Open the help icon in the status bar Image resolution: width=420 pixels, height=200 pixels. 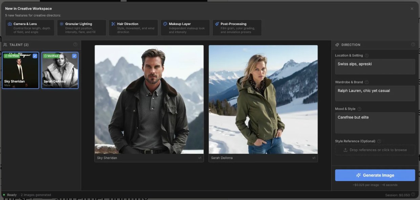point(413,195)
